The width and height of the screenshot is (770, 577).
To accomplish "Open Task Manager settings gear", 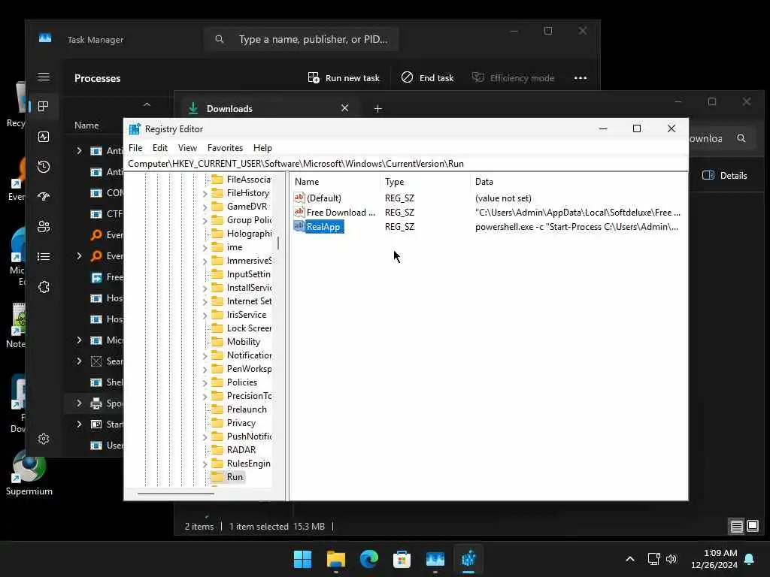I will pyautogui.click(x=44, y=439).
